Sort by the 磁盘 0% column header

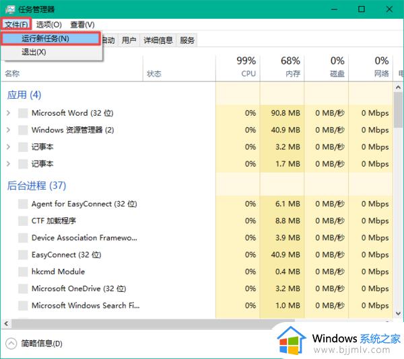coord(327,67)
